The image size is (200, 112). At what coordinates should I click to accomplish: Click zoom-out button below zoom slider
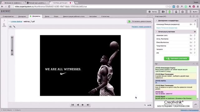tap(12, 54)
